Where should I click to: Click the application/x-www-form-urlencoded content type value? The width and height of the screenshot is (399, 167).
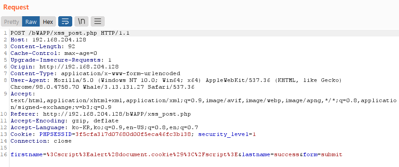pyautogui.click(x=121, y=74)
